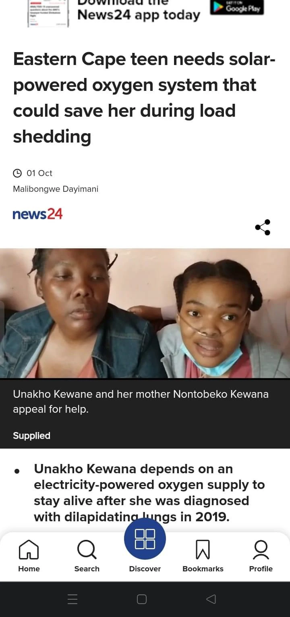Open Android recent apps menu button
This screenshot has width=290, height=617.
pyautogui.click(x=72, y=599)
